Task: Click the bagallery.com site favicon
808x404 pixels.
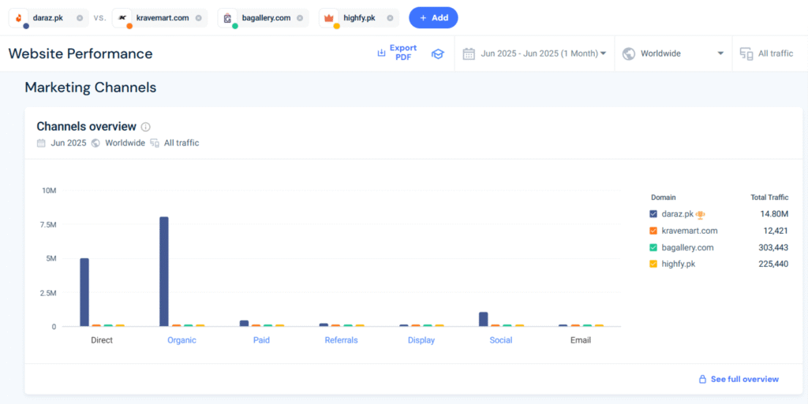Action: [227, 18]
